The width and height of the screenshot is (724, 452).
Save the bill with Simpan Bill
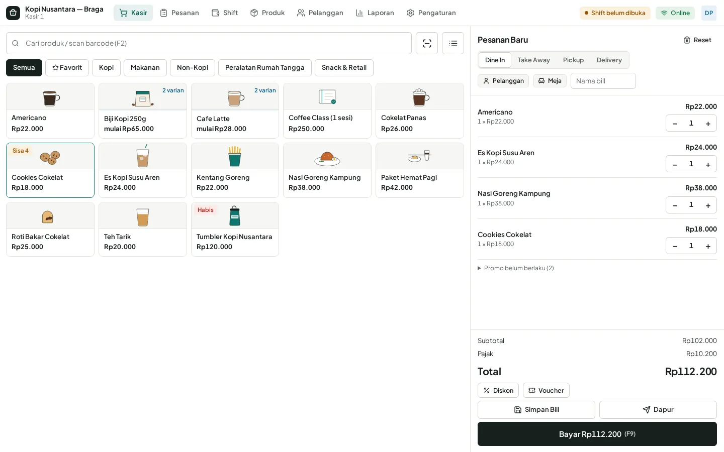(536, 410)
